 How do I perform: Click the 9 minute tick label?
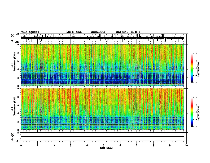[170, 145]
